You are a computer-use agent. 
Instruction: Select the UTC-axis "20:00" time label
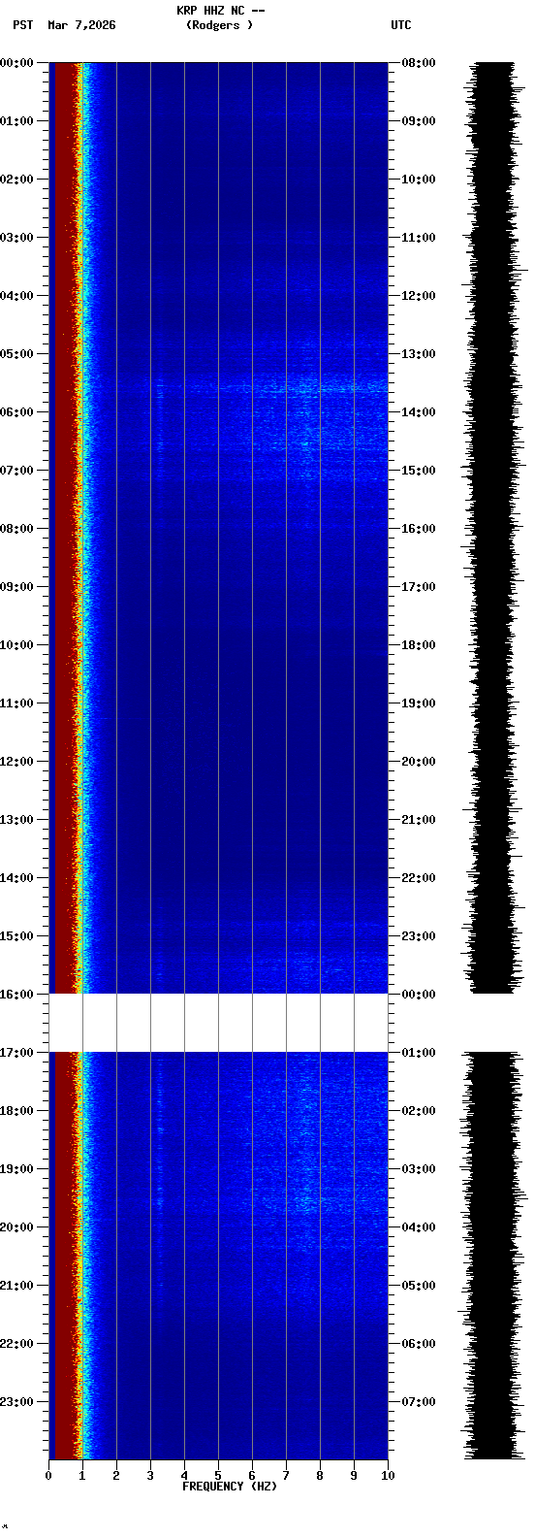tap(419, 762)
